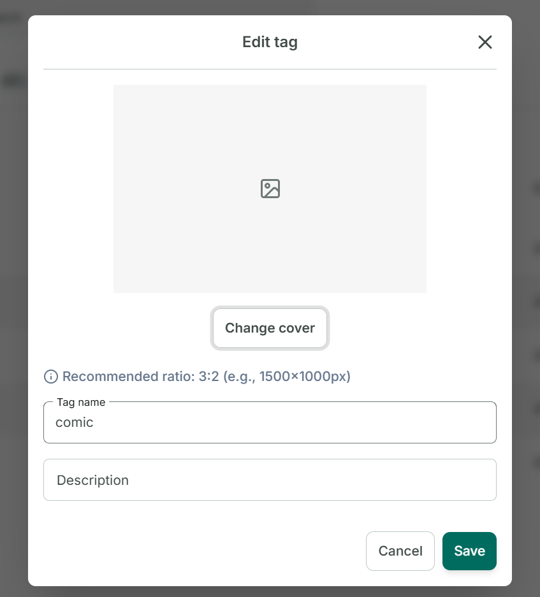540x597 pixels.
Task: Click into the Description field
Action: coord(270,480)
